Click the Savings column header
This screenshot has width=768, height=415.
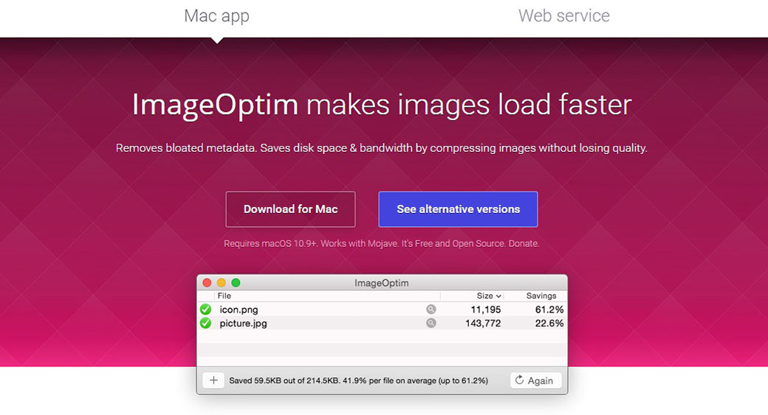click(541, 296)
